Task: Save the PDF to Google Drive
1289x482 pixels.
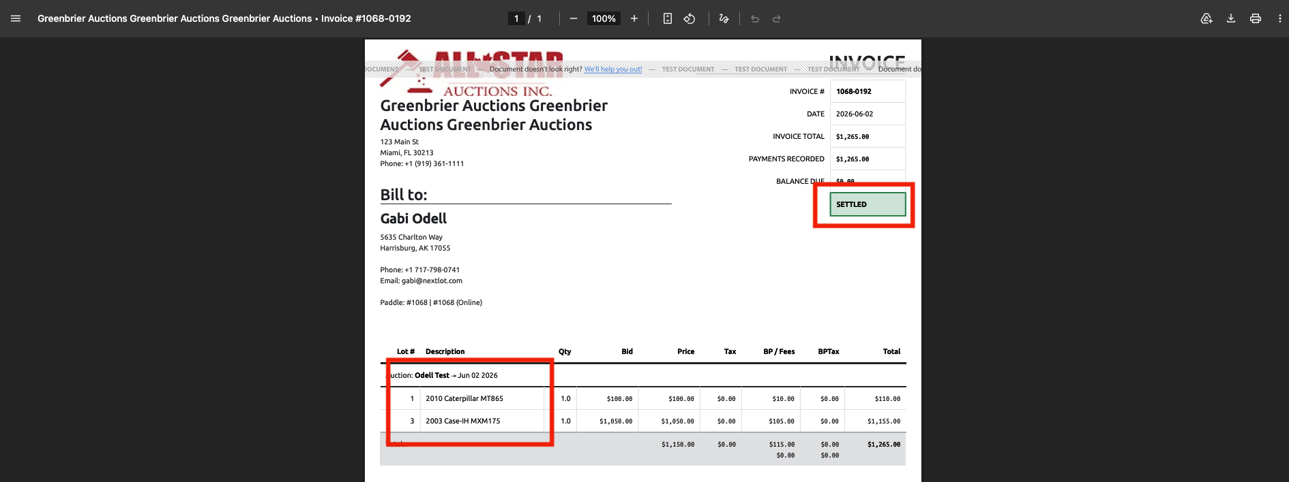Action: pyautogui.click(x=1206, y=18)
